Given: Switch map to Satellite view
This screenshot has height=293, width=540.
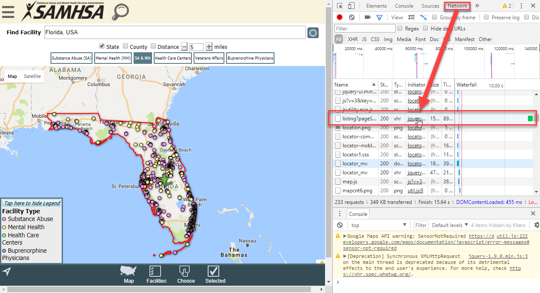Looking at the screenshot, I should [33, 76].
